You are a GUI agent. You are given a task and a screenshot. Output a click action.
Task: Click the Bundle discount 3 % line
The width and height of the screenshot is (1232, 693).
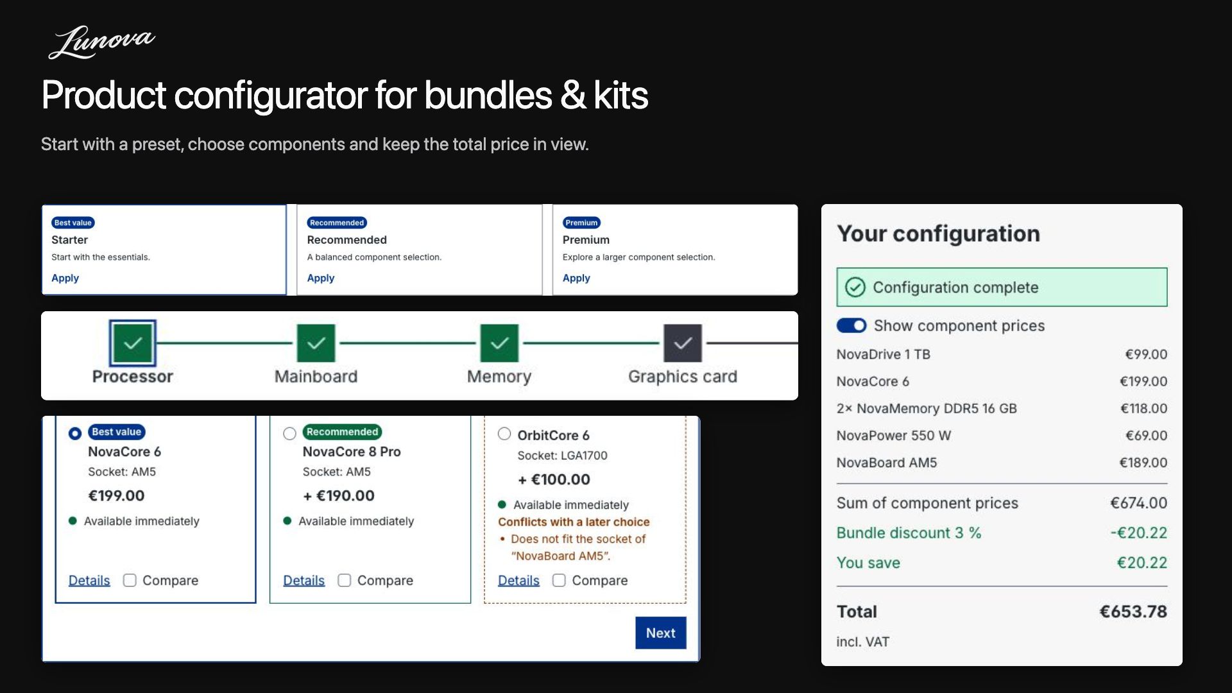[1002, 533]
